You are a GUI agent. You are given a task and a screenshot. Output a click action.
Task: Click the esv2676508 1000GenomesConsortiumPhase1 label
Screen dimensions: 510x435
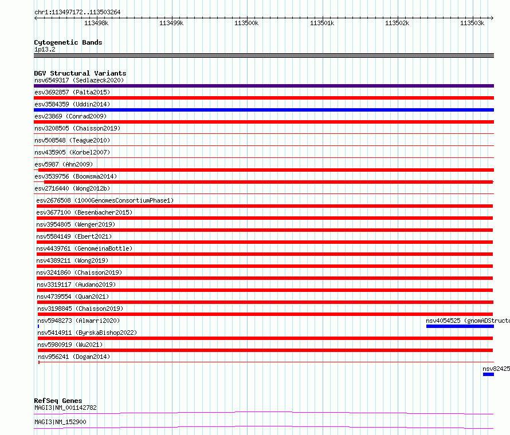point(105,200)
